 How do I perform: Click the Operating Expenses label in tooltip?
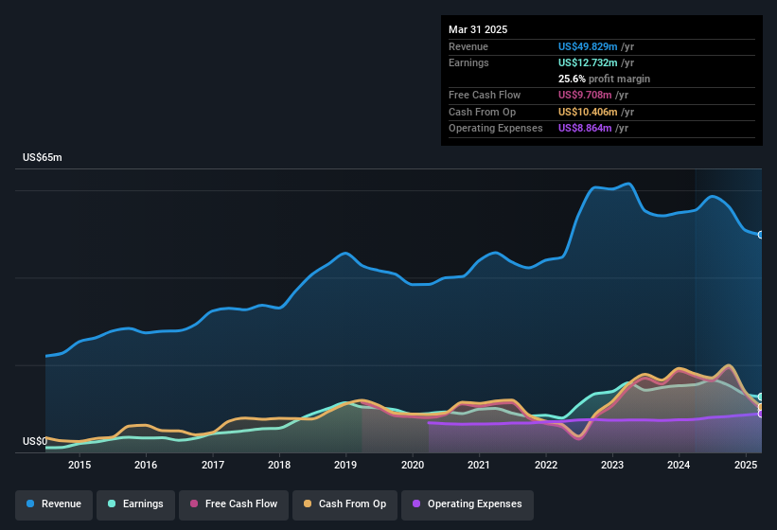pos(496,129)
